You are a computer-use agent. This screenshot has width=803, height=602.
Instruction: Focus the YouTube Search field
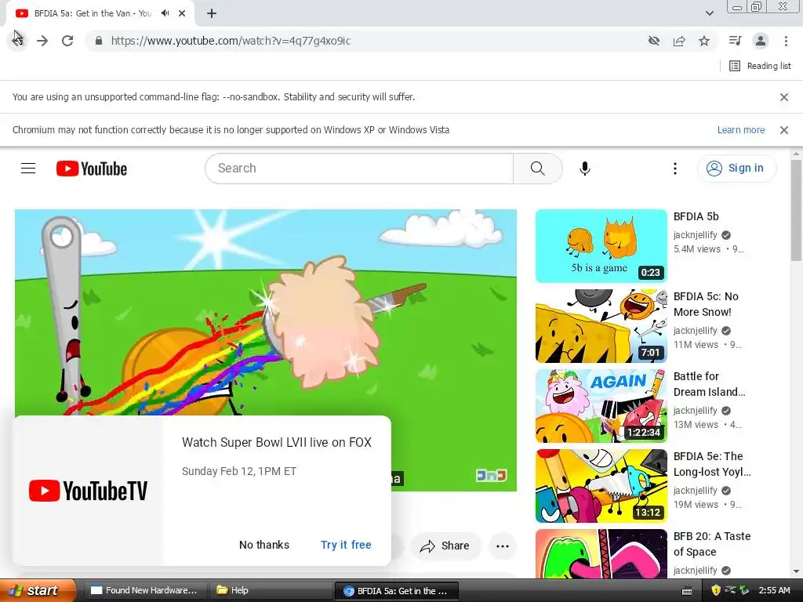[x=359, y=169]
